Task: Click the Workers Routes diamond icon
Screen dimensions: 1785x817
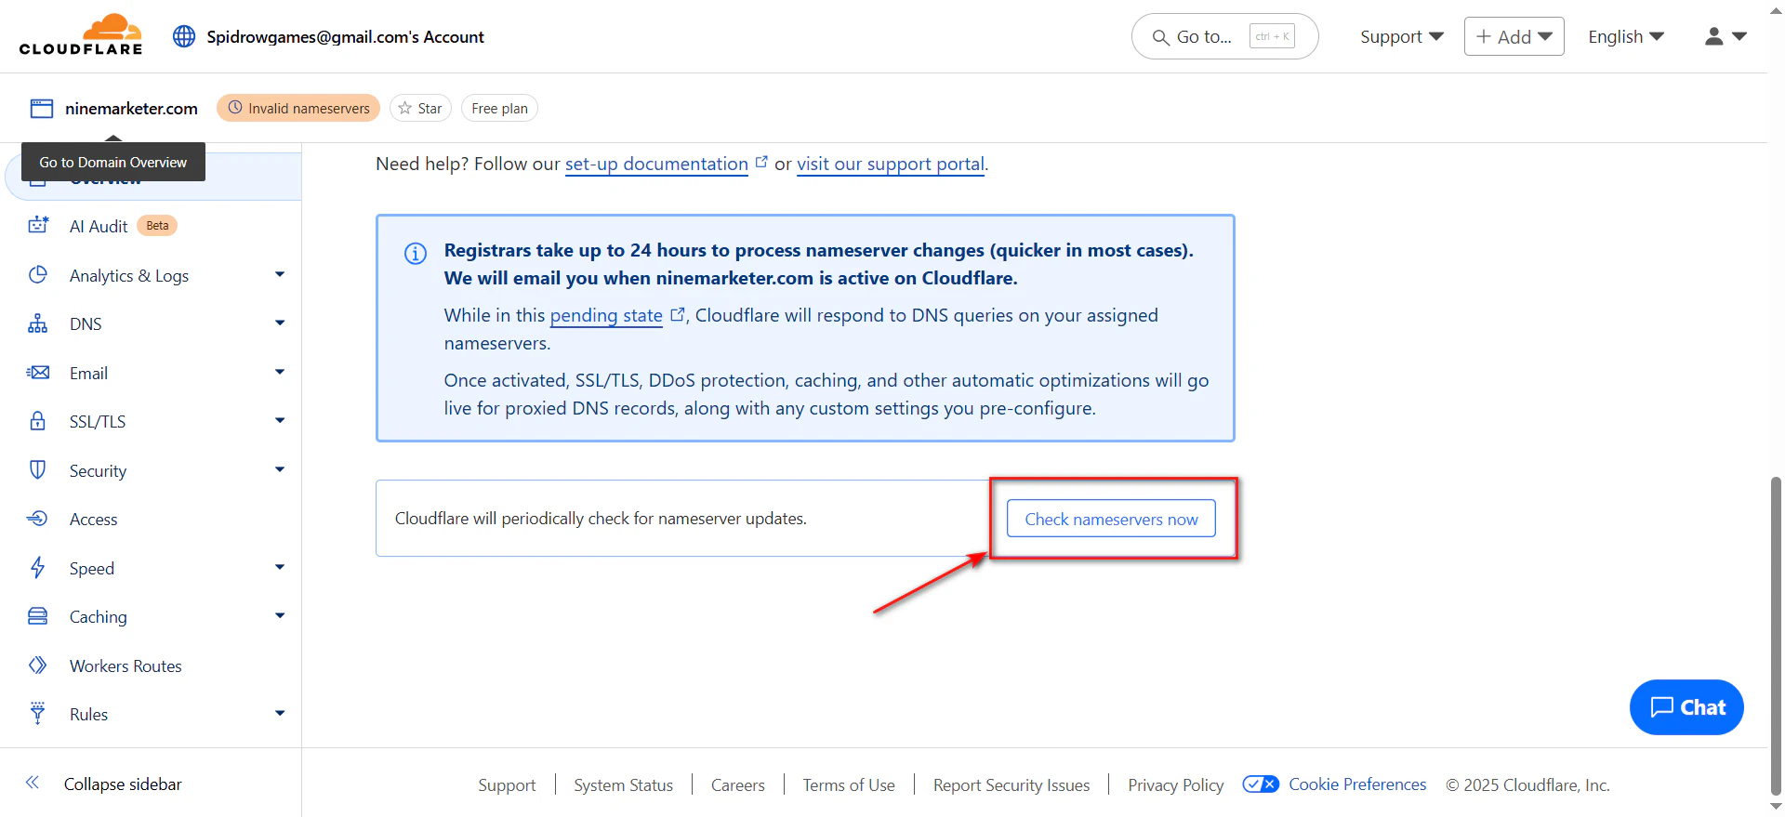Action: (38, 665)
